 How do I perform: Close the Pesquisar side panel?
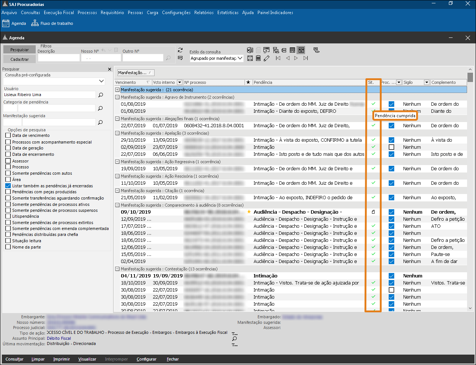click(x=110, y=69)
